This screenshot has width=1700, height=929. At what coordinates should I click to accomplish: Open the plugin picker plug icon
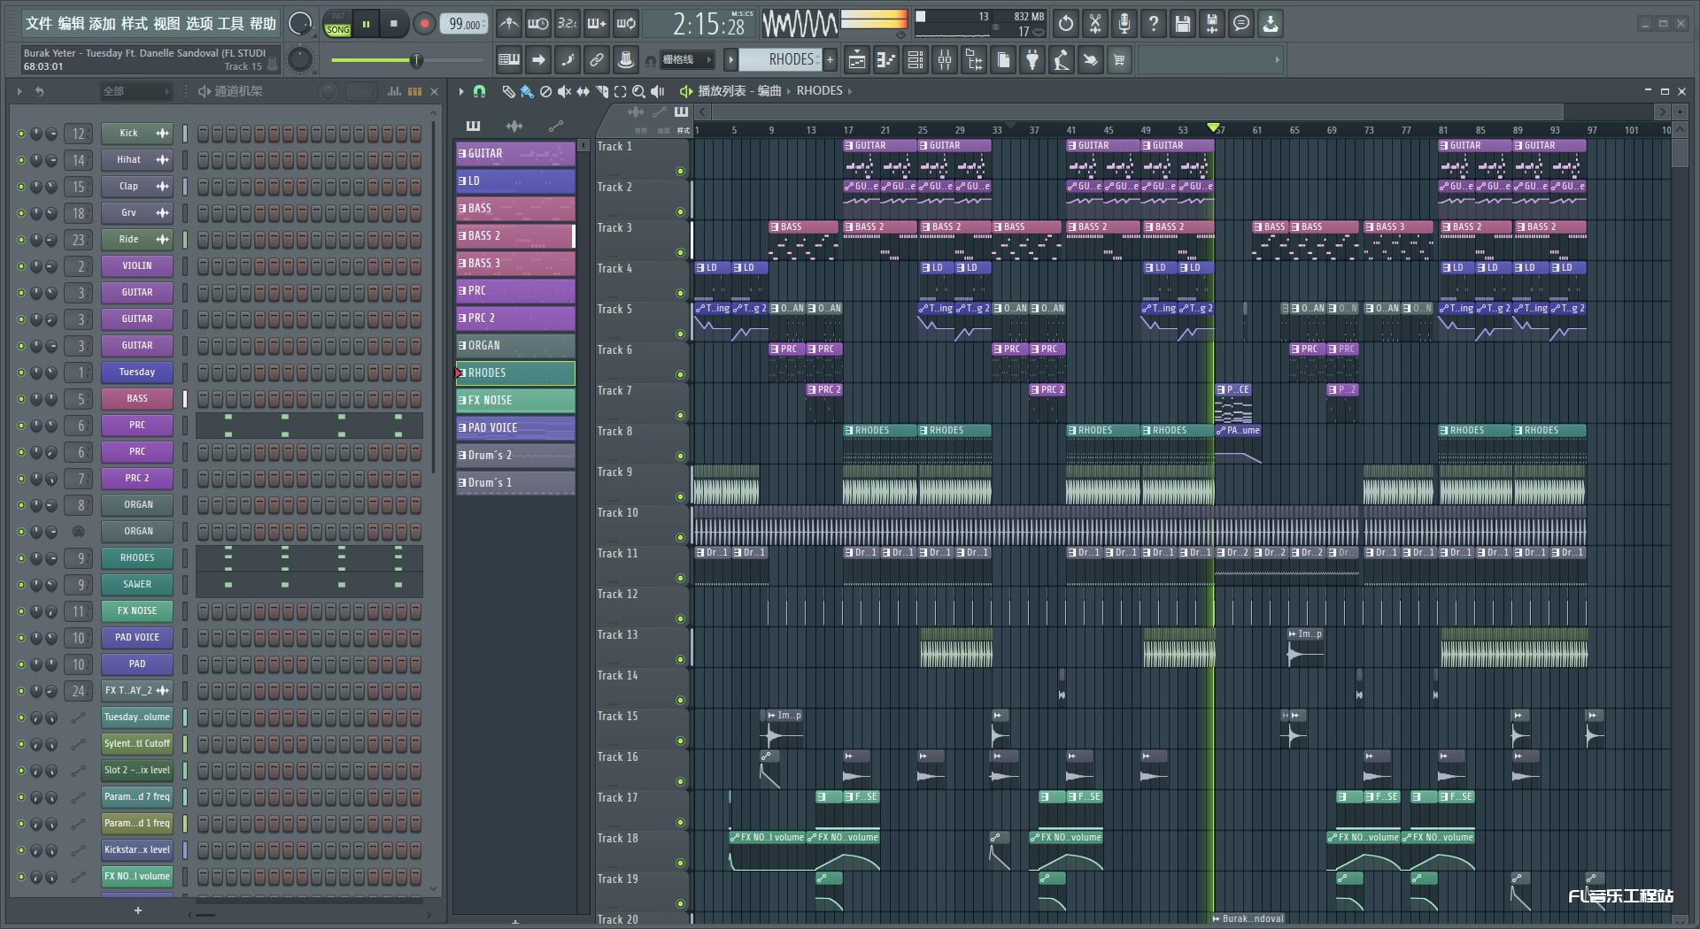point(1032,60)
